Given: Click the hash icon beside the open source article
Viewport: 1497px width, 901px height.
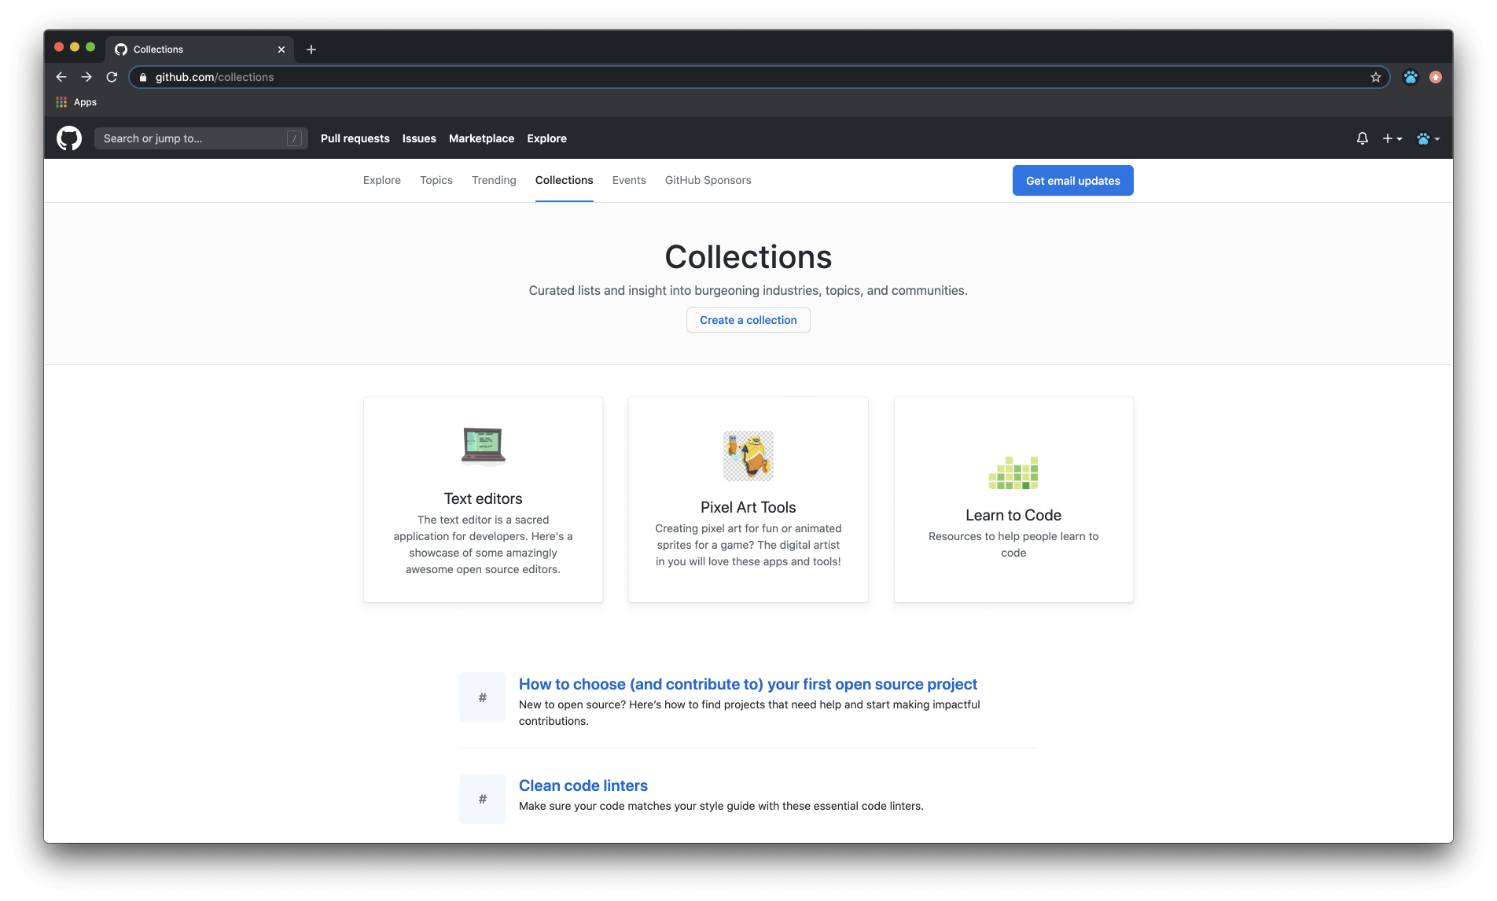Looking at the screenshot, I should click(x=482, y=697).
